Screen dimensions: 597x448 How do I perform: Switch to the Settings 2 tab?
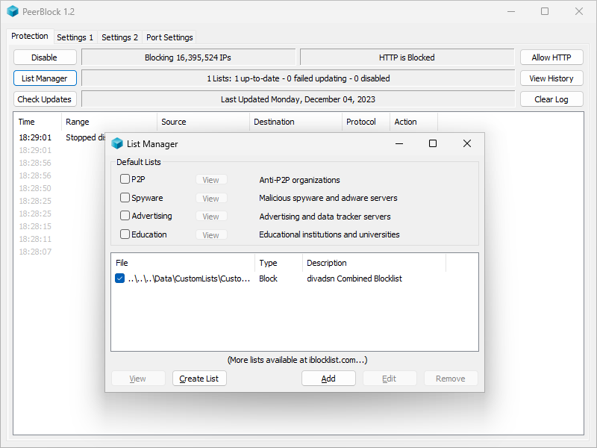click(119, 37)
